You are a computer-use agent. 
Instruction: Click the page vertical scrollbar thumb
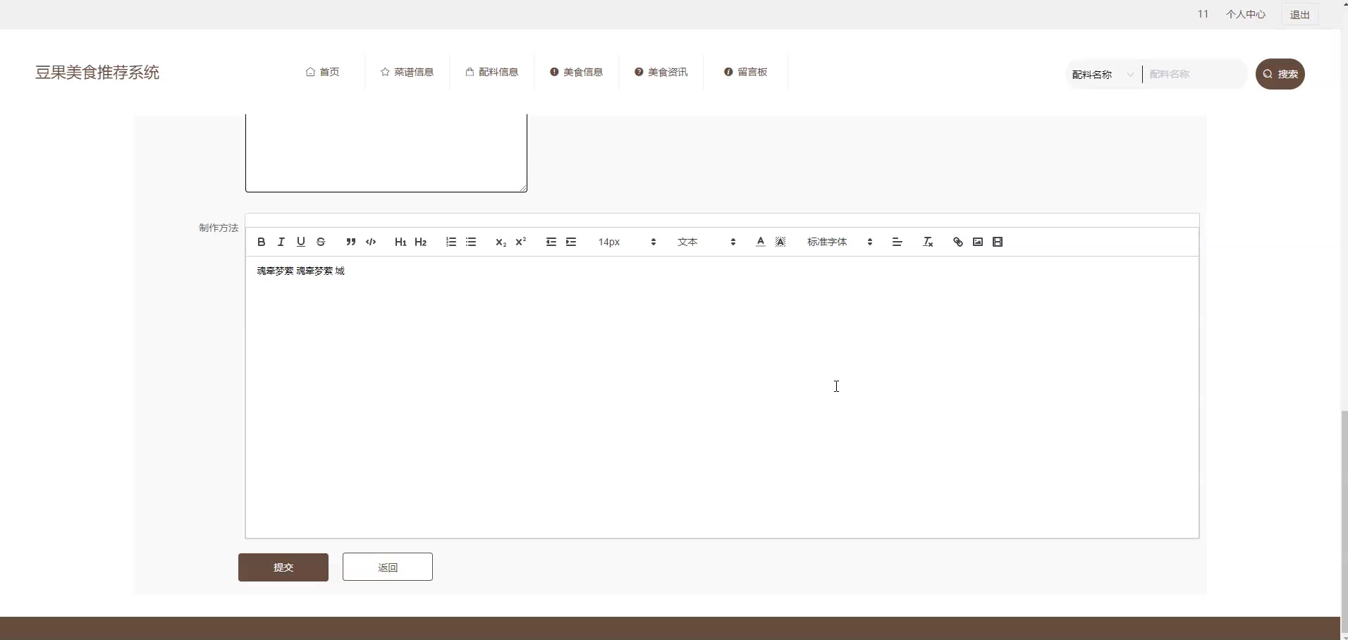click(1344, 523)
